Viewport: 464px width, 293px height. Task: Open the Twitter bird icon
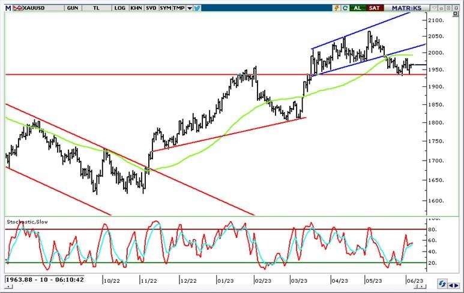(197, 8)
